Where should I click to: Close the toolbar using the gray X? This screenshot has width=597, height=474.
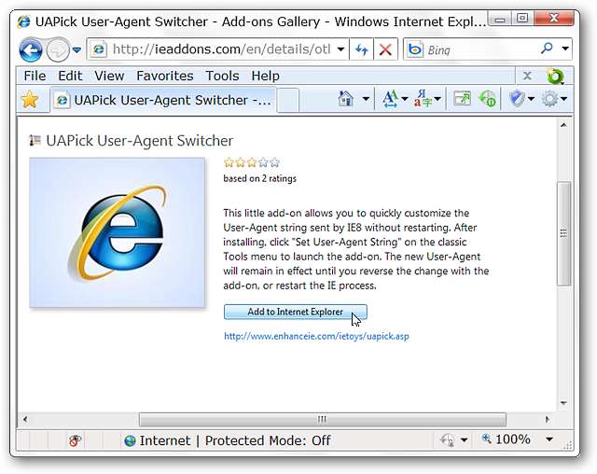(527, 76)
